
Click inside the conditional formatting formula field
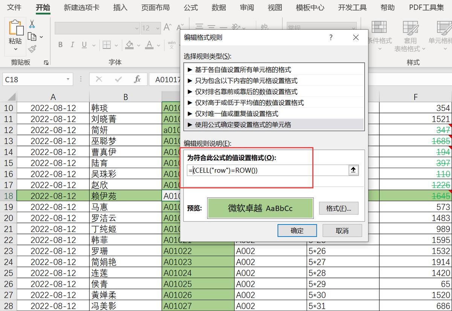pos(264,170)
